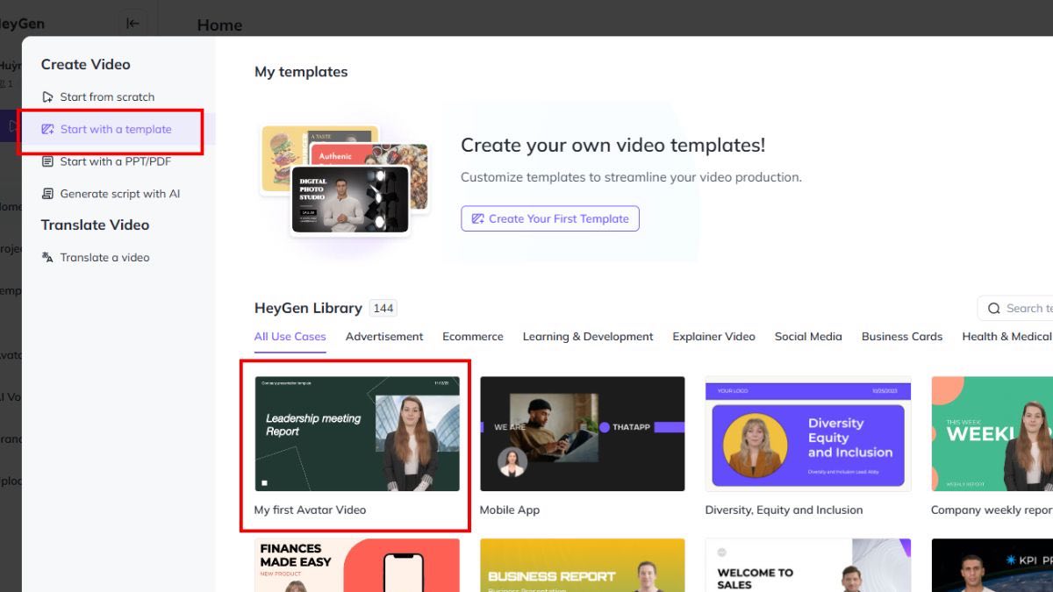Select the Social Media category tab

(x=808, y=336)
